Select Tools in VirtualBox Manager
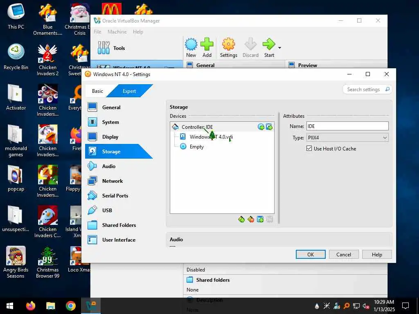The width and height of the screenshot is (419, 314). pos(137,48)
